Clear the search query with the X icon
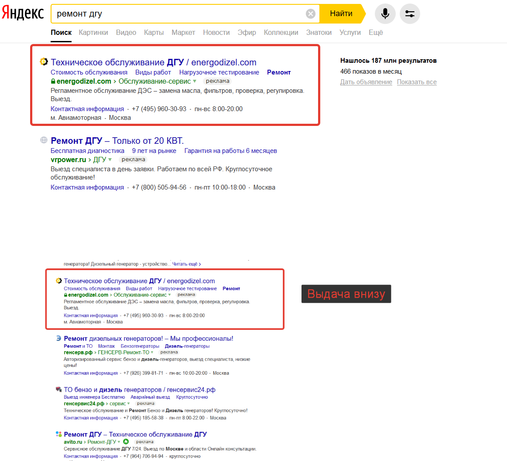507x461 pixels. (x=310, y=14)
